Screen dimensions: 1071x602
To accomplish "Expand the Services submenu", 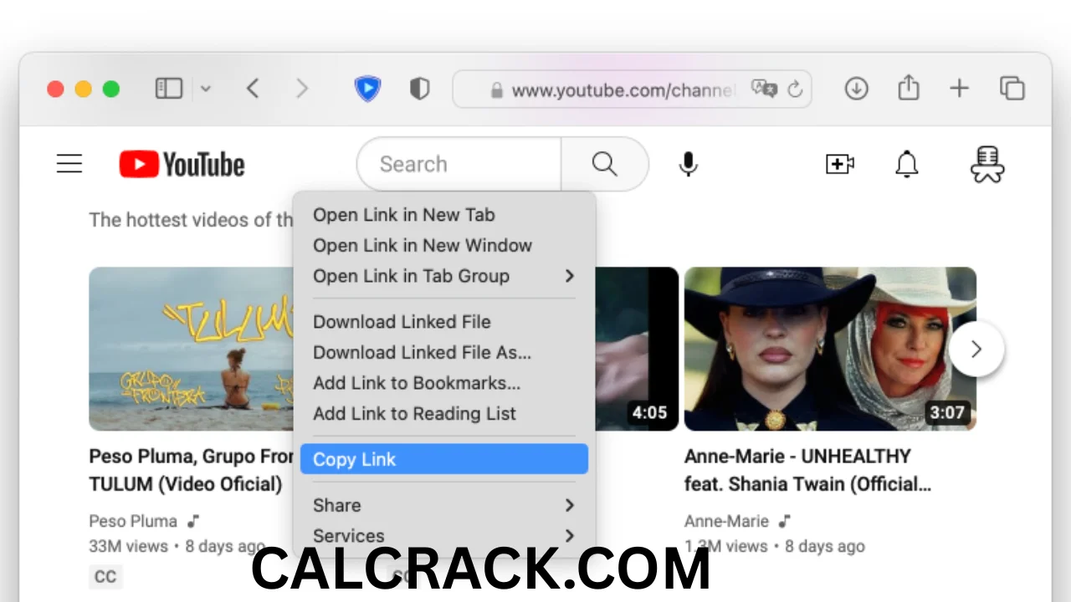I will pyautogui.click(x=444, y=536).
